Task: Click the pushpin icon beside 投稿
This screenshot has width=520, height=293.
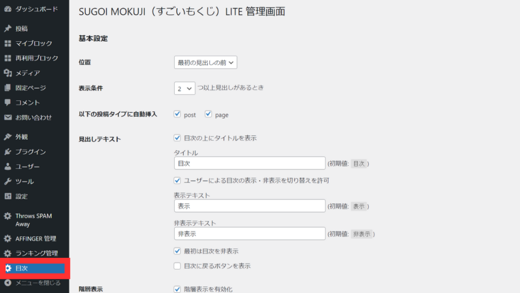Action: 8,28
